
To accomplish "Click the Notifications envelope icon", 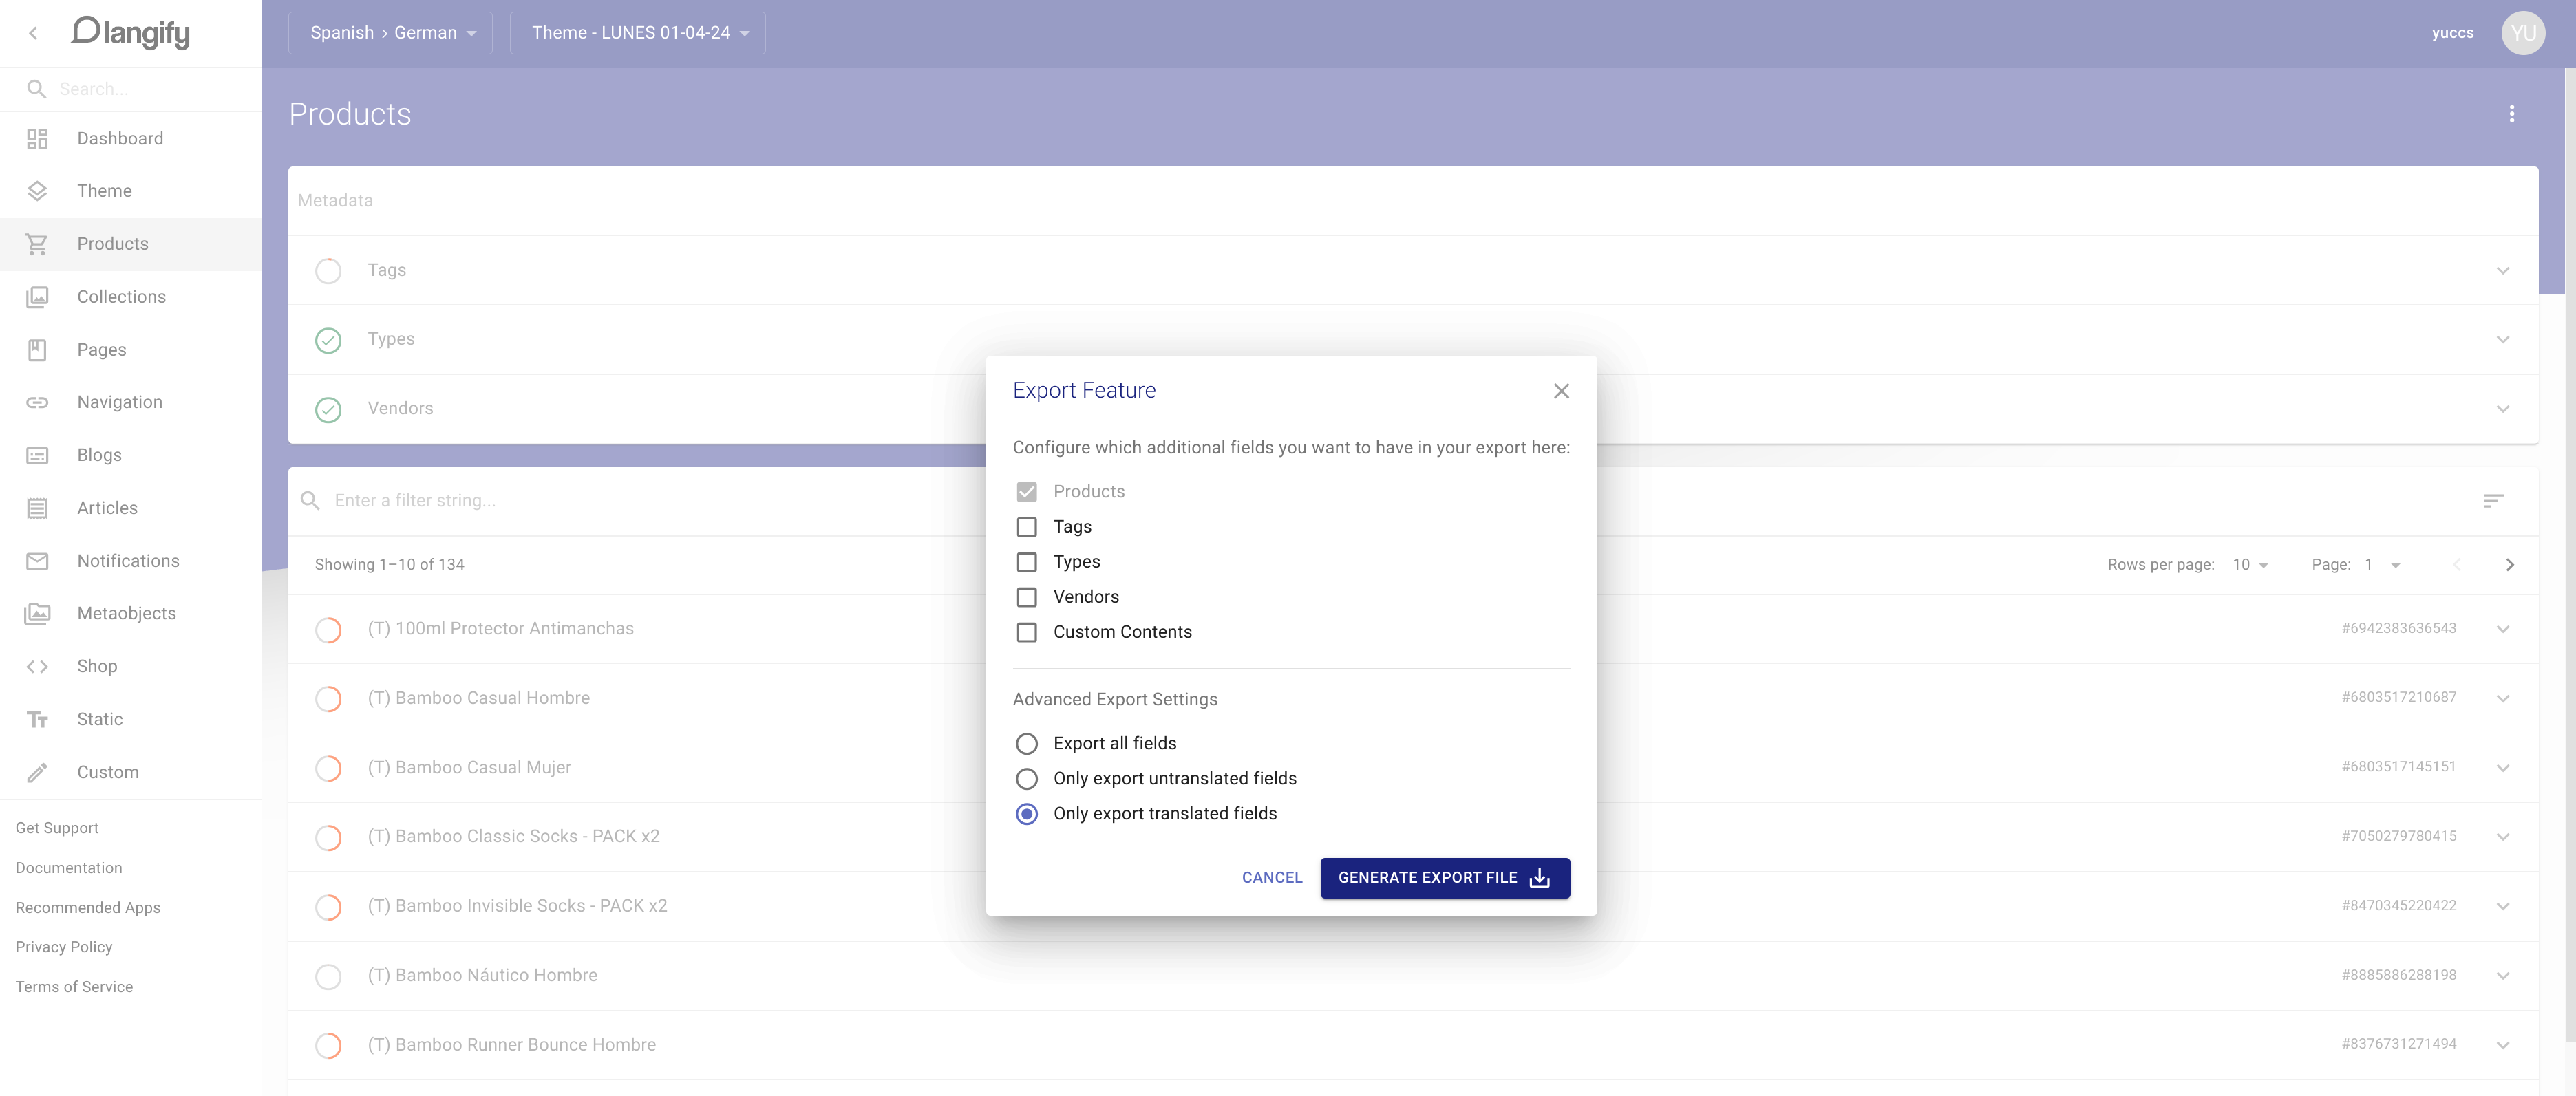I will tap(37, 561).
